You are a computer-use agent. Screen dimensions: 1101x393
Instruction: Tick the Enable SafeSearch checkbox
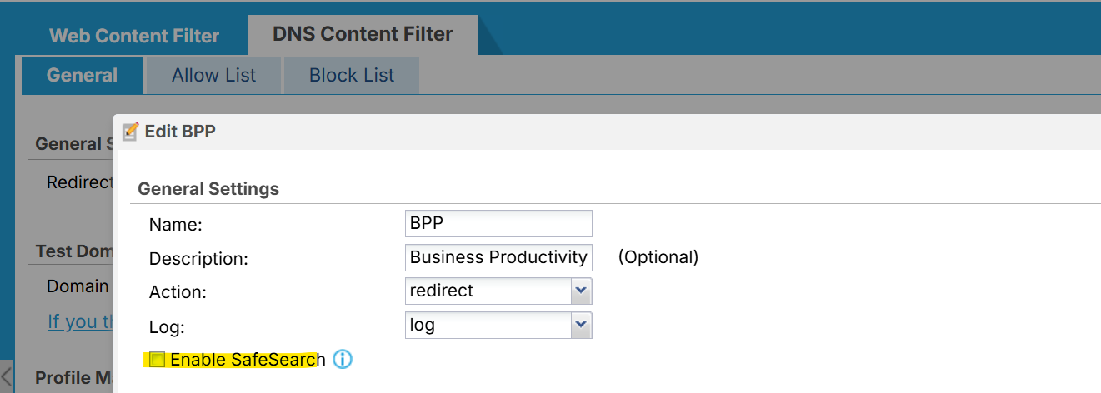point(157,360)
